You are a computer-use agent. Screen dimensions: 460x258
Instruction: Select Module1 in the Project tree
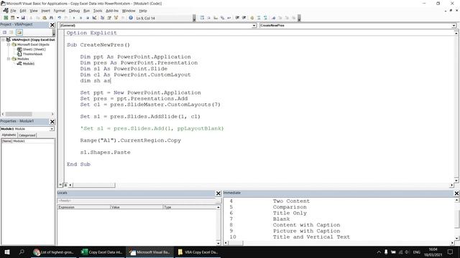pyautogui.click(x=29, y=64)
